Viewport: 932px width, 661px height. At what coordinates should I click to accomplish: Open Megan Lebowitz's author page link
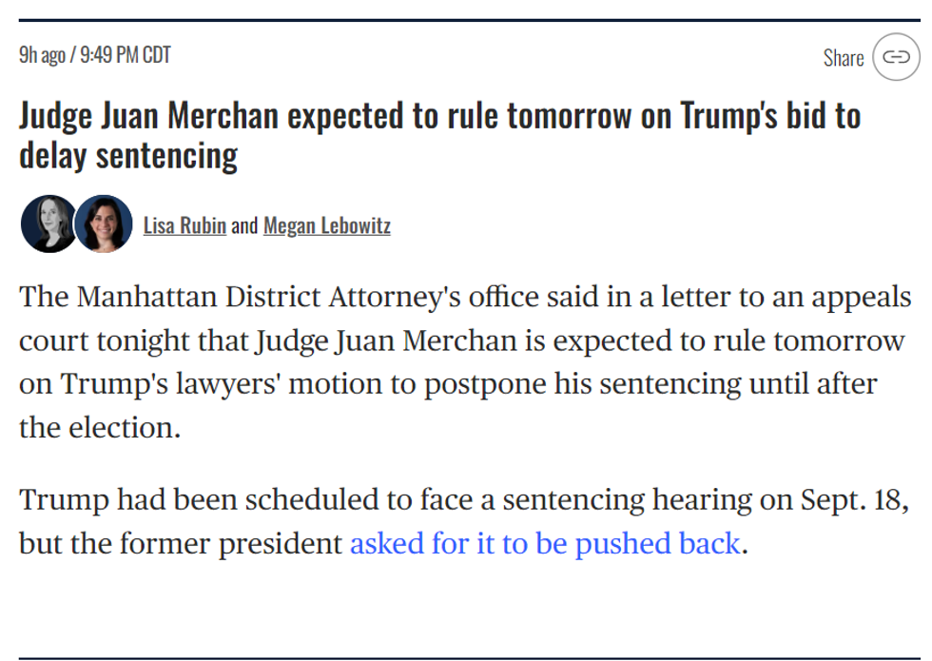tap(326, 225)
